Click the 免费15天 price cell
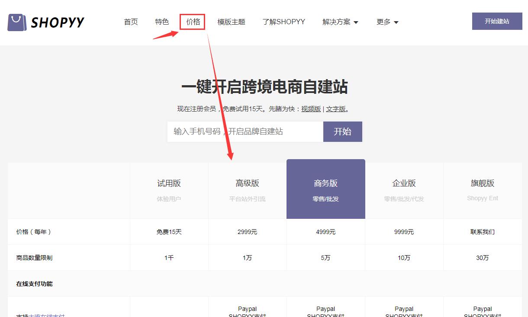 pos(169,232)
